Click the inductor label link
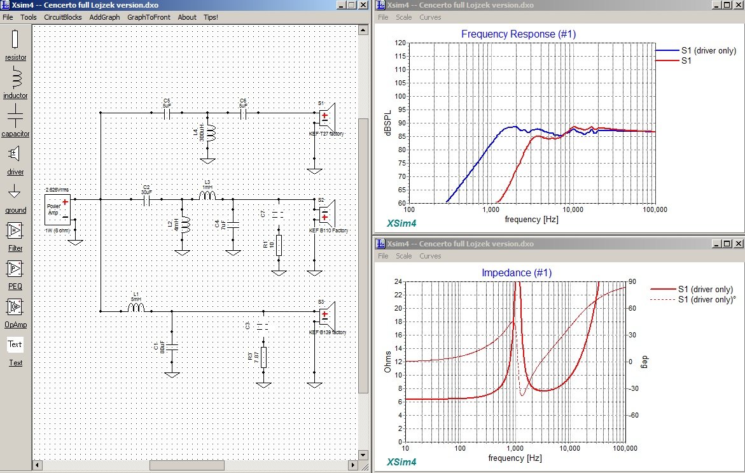Screen dimensions: 745x473 (15, 95)
